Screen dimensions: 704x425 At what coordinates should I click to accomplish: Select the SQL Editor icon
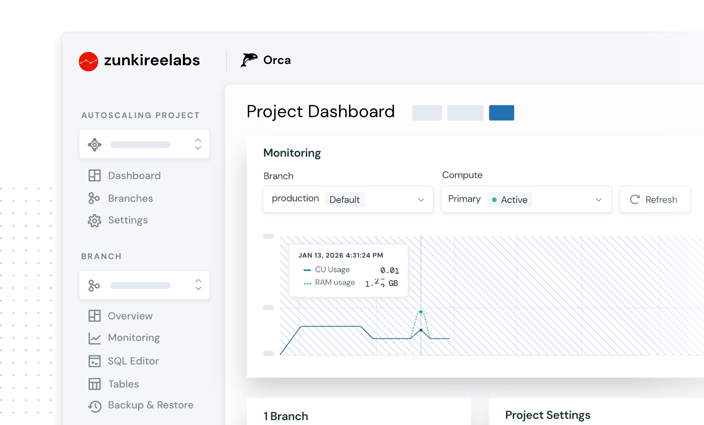(x=94, y=361)
